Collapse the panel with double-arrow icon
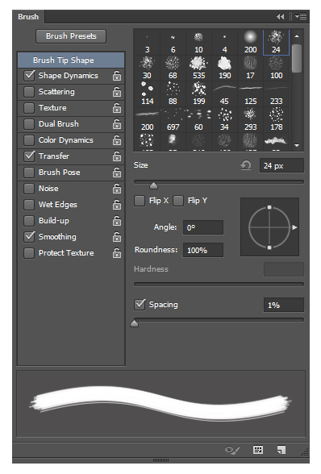 [x=281, y=17]
